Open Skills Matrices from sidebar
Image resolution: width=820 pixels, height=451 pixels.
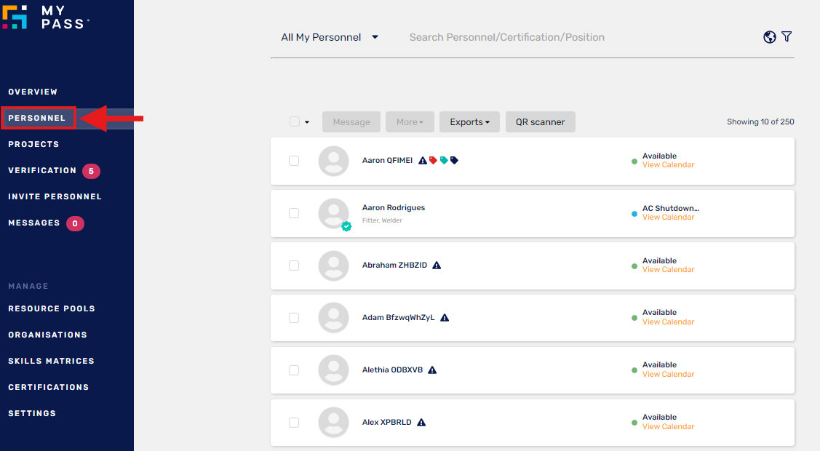[51, 361]
